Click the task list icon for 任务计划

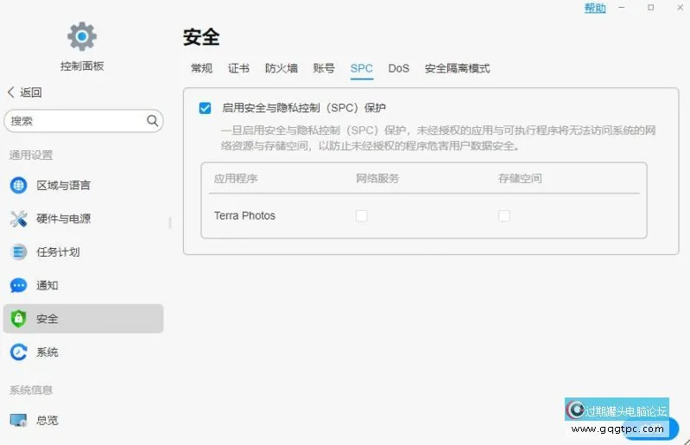[18, 252]
